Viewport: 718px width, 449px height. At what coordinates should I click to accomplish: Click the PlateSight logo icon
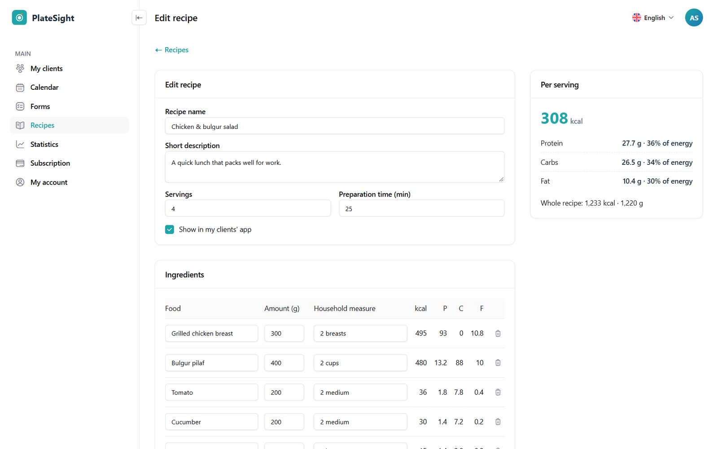[19, 18]
